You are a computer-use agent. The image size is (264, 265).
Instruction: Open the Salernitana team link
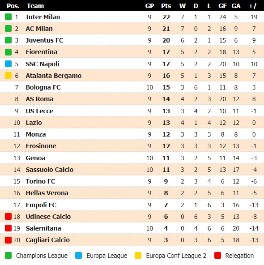pyautogui.click(x=43, y=228)
